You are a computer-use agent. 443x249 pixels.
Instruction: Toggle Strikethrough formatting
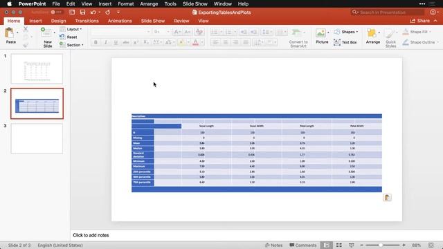pos(126,42)
